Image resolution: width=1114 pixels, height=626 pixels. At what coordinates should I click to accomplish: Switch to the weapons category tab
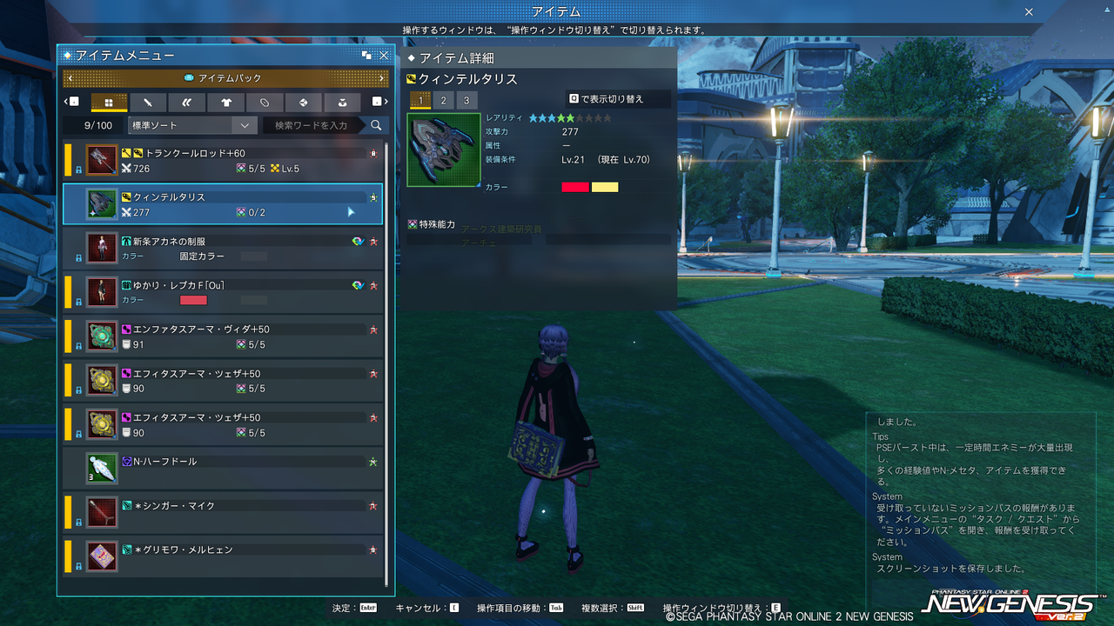148,103
